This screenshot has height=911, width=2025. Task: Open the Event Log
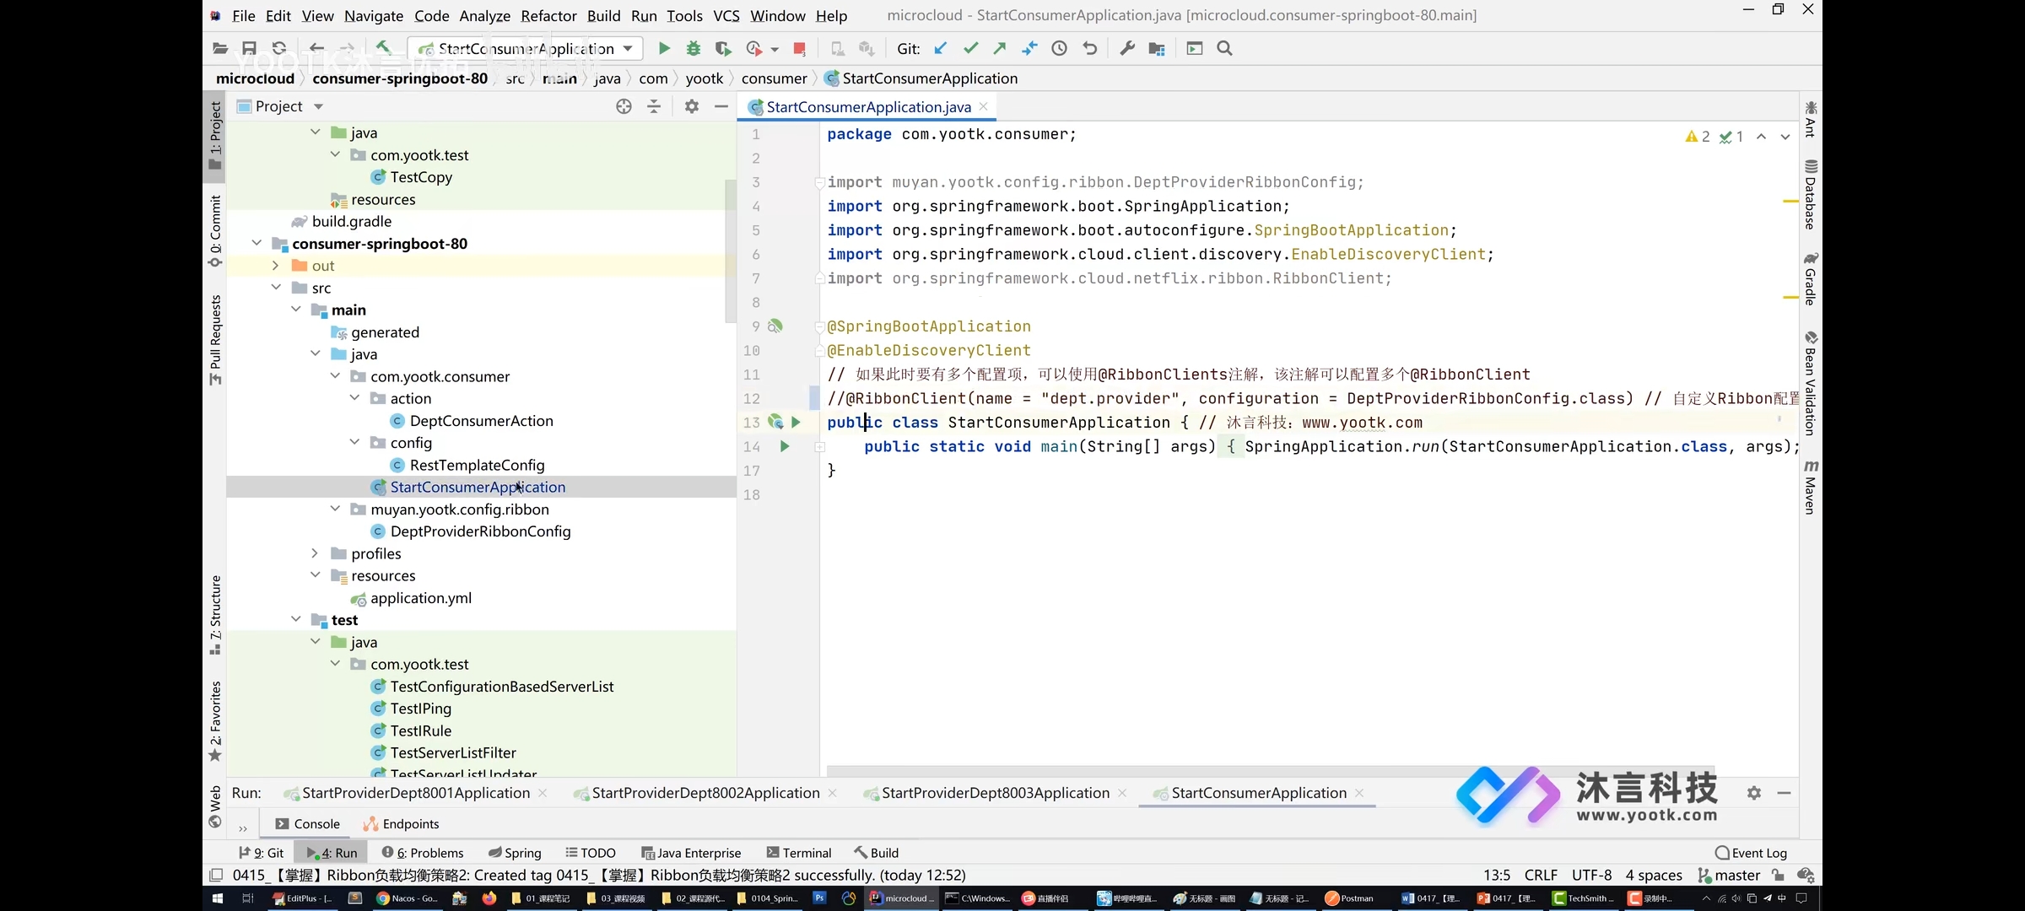tap(1751, 853)
